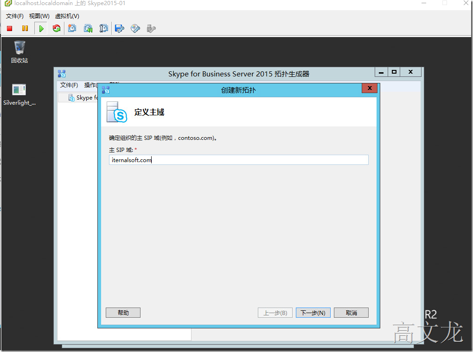Pause the virtual machine
Viewport: 473px width, 352px height.
[25, 28]
